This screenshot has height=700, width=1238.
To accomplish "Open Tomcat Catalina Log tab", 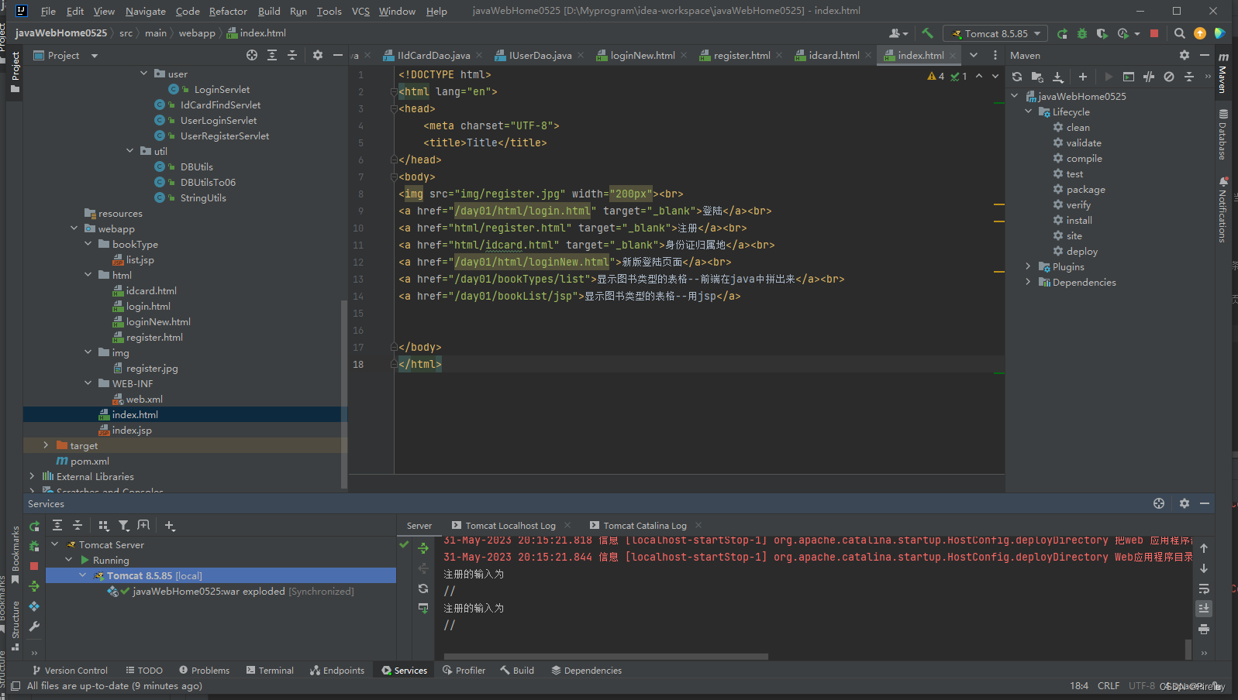I will pos(644,526).
